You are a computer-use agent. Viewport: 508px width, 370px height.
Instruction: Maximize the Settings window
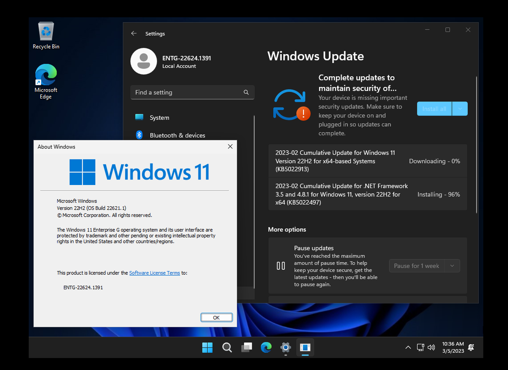(448, 30)
